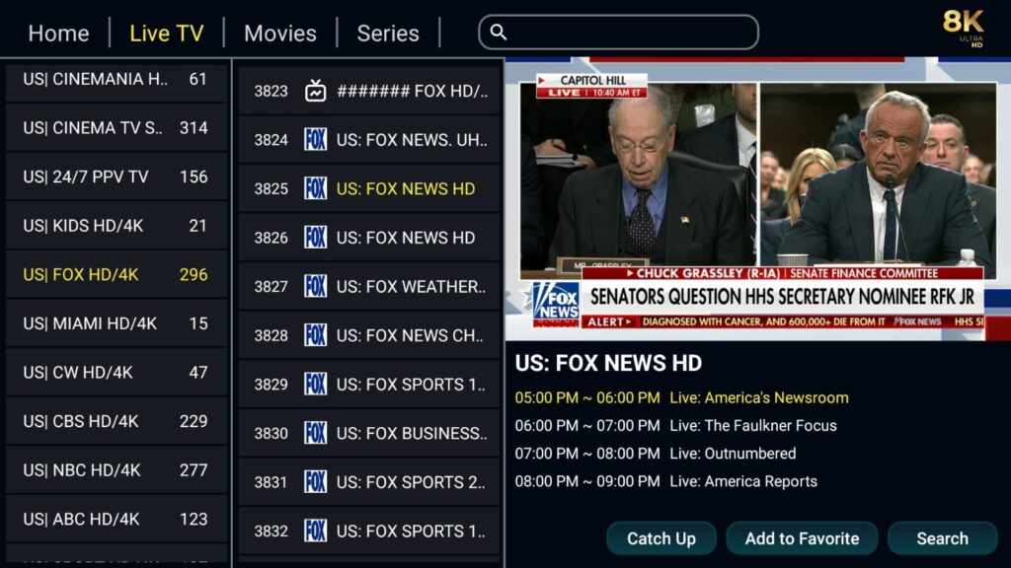Open the US| 24/7 PPV TV category
Viewport: 1011px width, 568px height.
click(117, 177)
